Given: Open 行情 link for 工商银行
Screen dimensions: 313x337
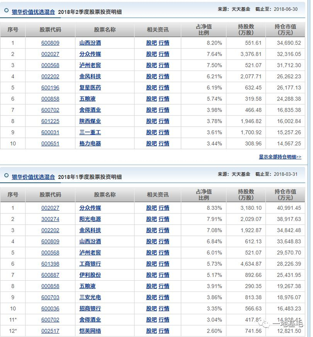Looking at the screenshot, I should coord(164,264).
